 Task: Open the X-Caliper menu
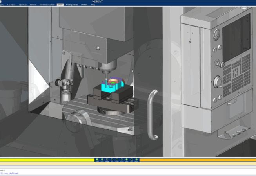pos(11,5)
